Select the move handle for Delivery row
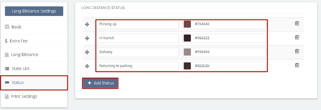This screenshot has width=321, height=110. click(87, 52)
